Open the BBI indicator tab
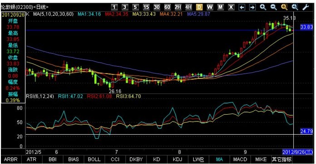The image size is (316, 164). [53, 159]
